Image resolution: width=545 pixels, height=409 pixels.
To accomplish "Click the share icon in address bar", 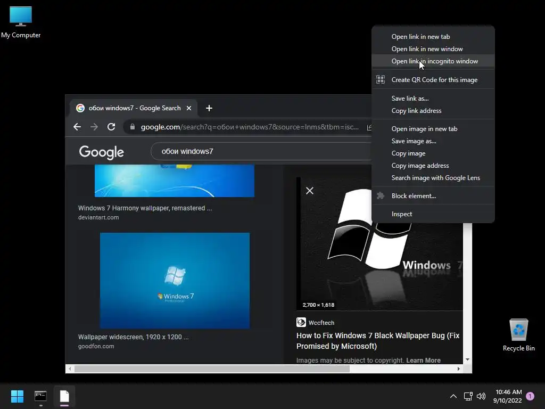I will pyautogui.click(x=369, y=127).
